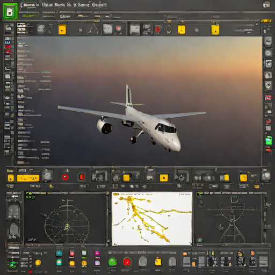Viewport: 275px width, 275px height.
Task: Open the yellow route map panel
Action: point(152,219)
